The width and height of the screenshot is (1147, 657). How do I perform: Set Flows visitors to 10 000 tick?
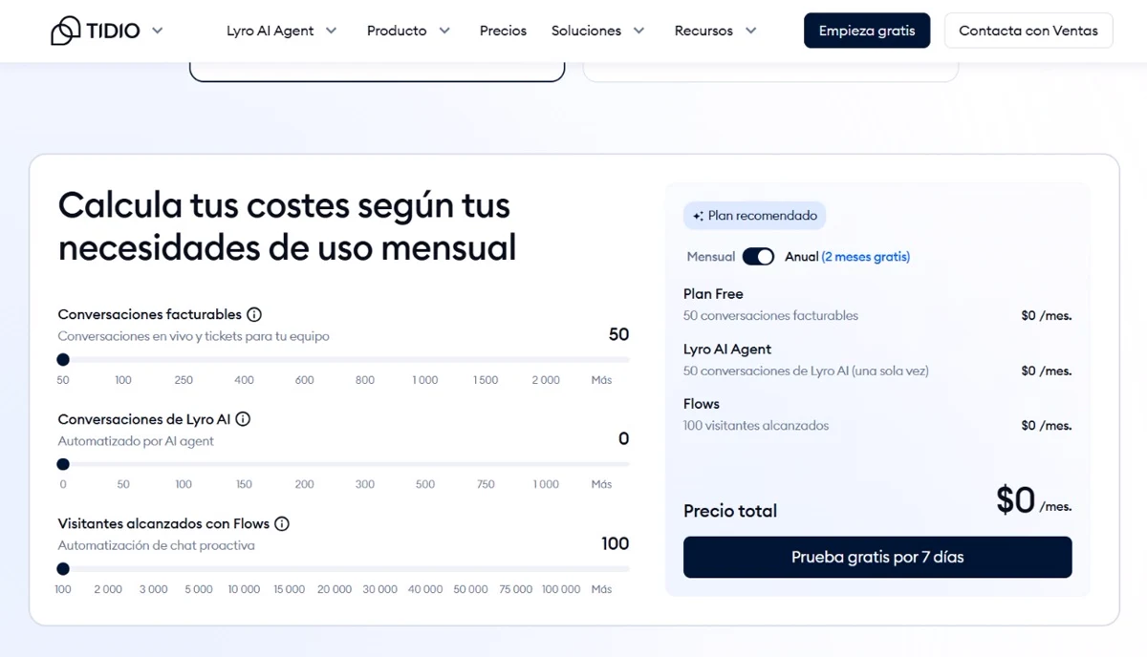pos(244,589)
